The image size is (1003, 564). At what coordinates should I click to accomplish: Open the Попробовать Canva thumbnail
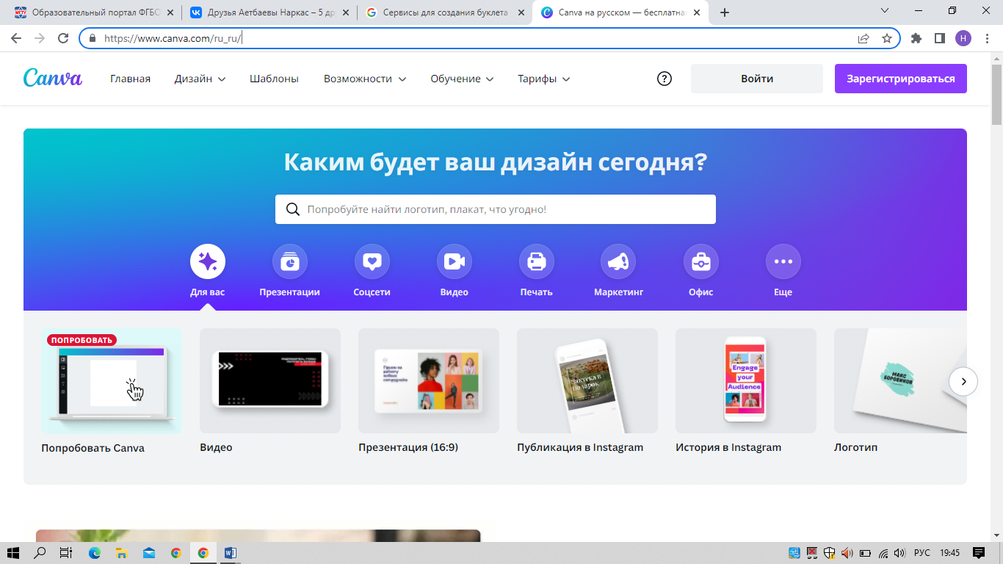click(112, 380)
